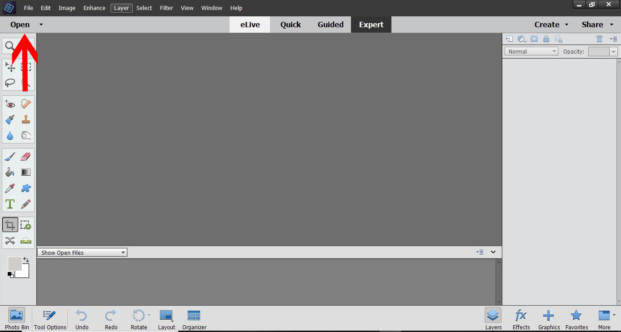The image size is (621, 332).
Task: Click the gray foreground color swatch
Action: (x=14, y=263)
